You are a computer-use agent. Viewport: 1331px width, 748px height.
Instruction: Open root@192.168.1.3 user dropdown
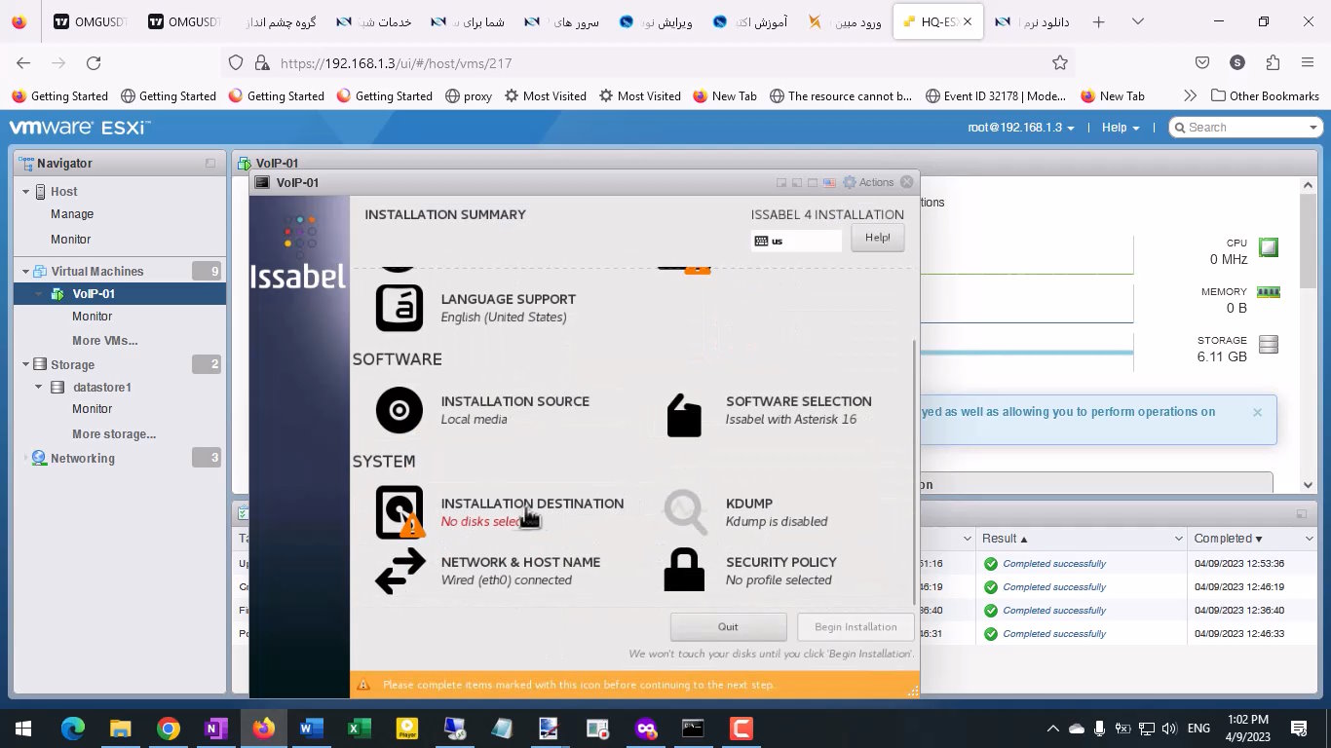click(1021, 128)
